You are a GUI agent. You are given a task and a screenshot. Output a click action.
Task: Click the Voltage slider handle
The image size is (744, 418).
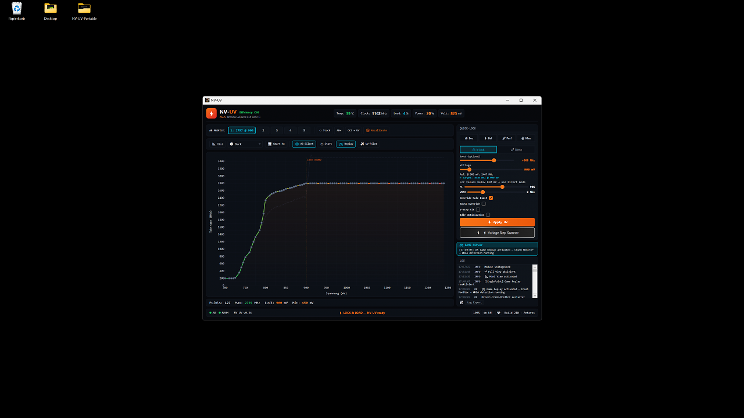point(469,169)
